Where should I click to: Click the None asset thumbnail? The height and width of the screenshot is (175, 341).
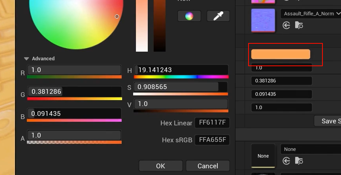click(x=263, y=156)
